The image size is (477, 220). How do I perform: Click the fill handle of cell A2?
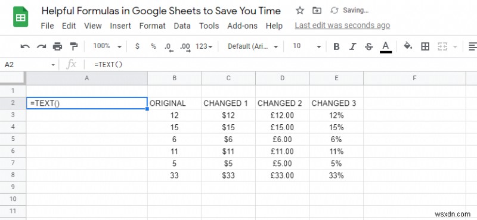[147, 109]
